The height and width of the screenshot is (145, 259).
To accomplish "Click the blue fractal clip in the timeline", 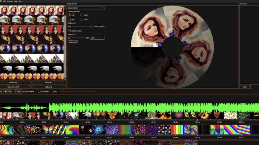I will [99, 130].
